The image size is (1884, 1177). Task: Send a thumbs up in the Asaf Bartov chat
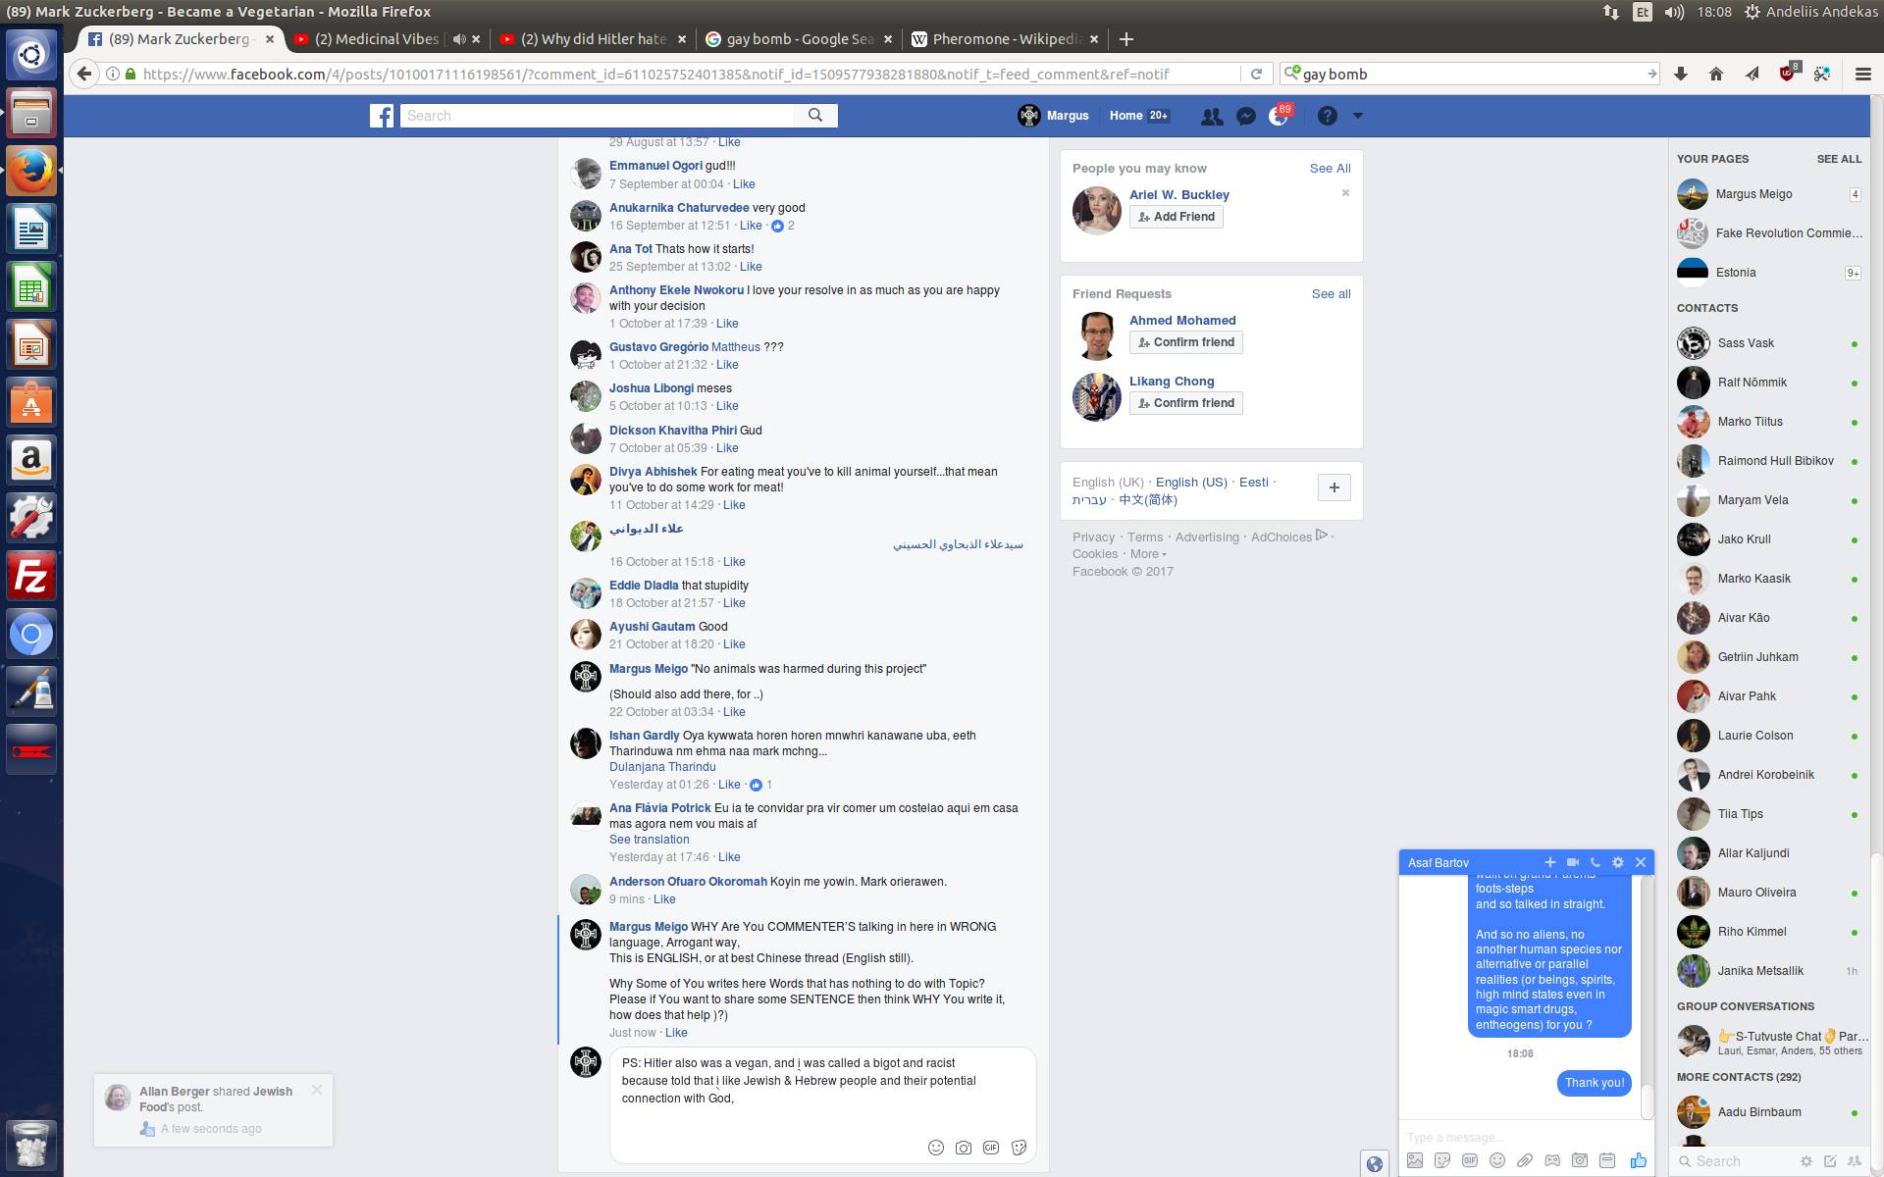[x=1638, y=1160]
